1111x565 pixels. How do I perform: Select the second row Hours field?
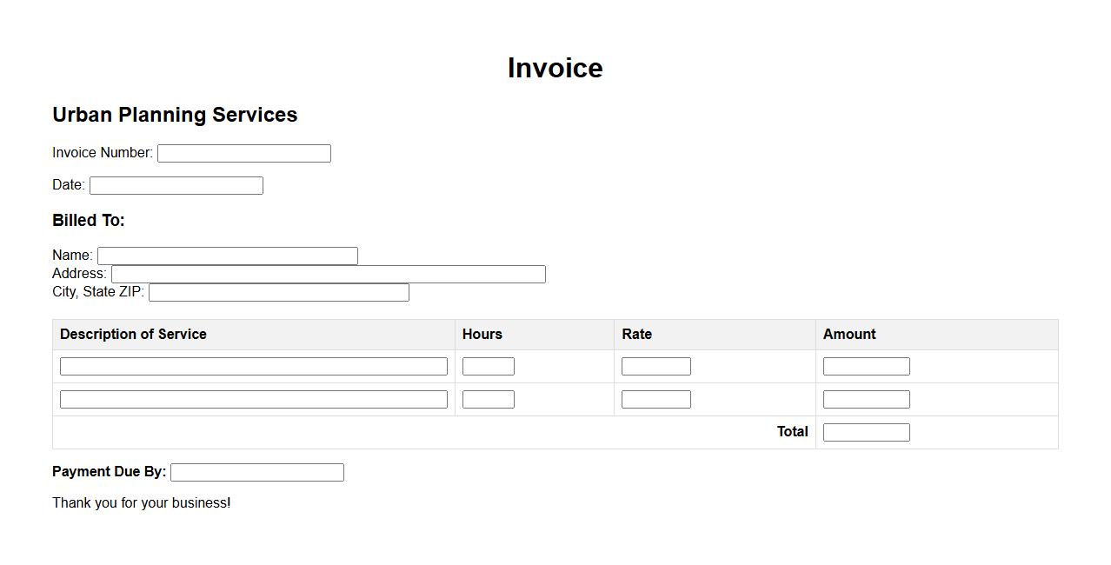[x=488, y=400]
